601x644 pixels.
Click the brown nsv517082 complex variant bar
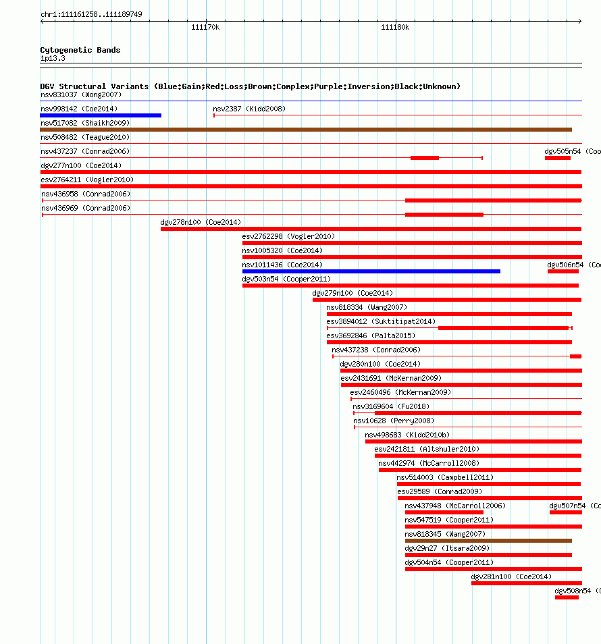306,130
